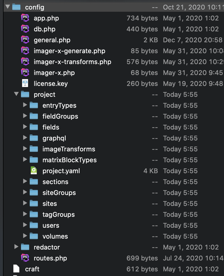Image resolution: width=224 pixels, height=276 pixels.
Task: Click the green YAML icon for project.yaml
Action: 34,171
